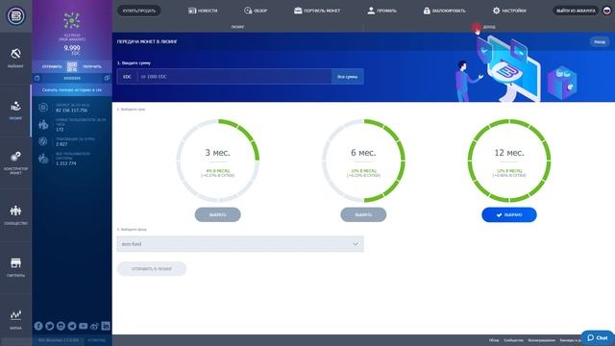Click Заблокировать in the top menu

pos(444,11)
